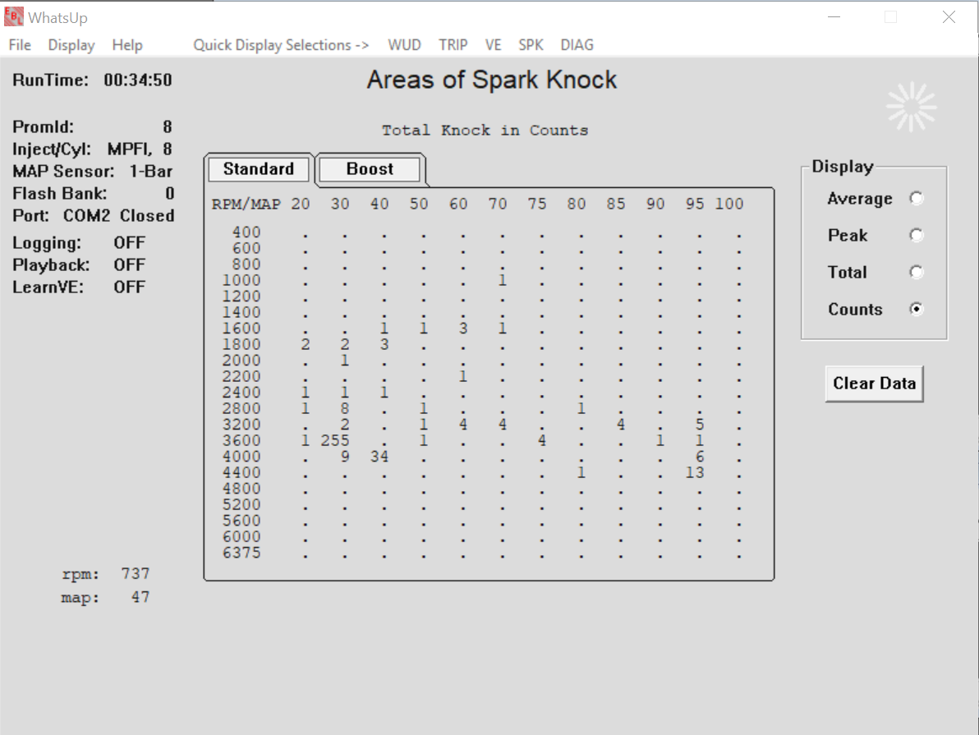
Task: Switch to the Boost tab
Action: coord(370,169)
